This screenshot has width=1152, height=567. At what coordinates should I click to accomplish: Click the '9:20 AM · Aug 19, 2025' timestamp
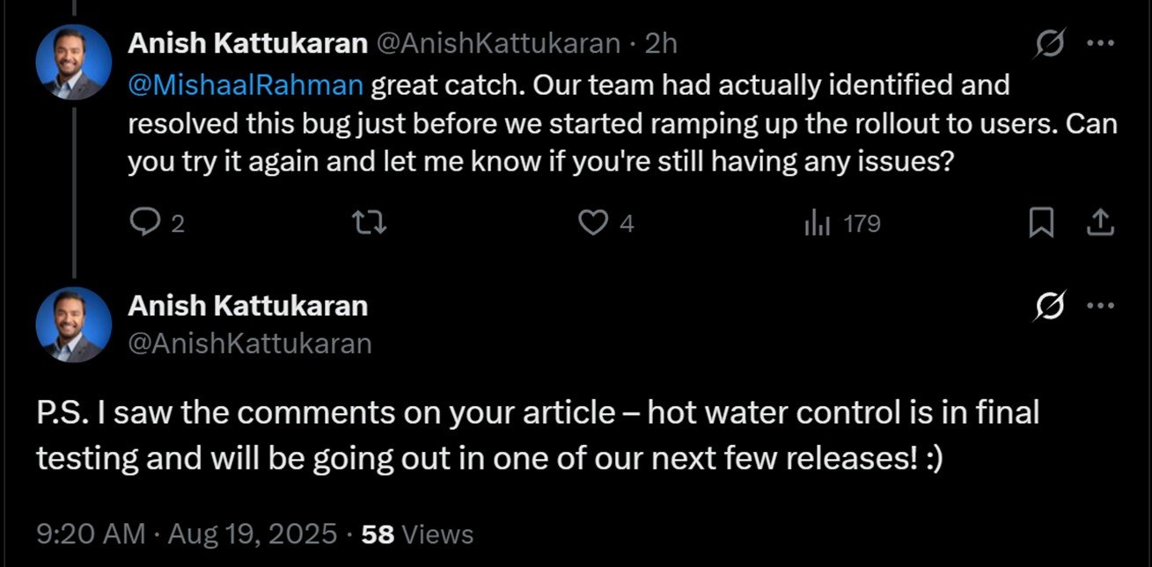[187, 534]
